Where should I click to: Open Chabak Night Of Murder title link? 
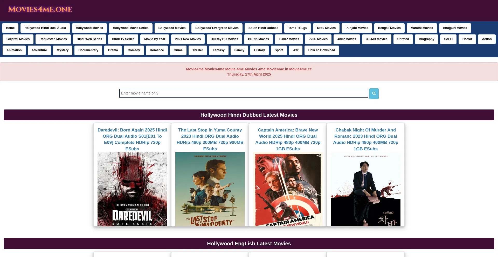pyautogui.click(x=366, y=139)
